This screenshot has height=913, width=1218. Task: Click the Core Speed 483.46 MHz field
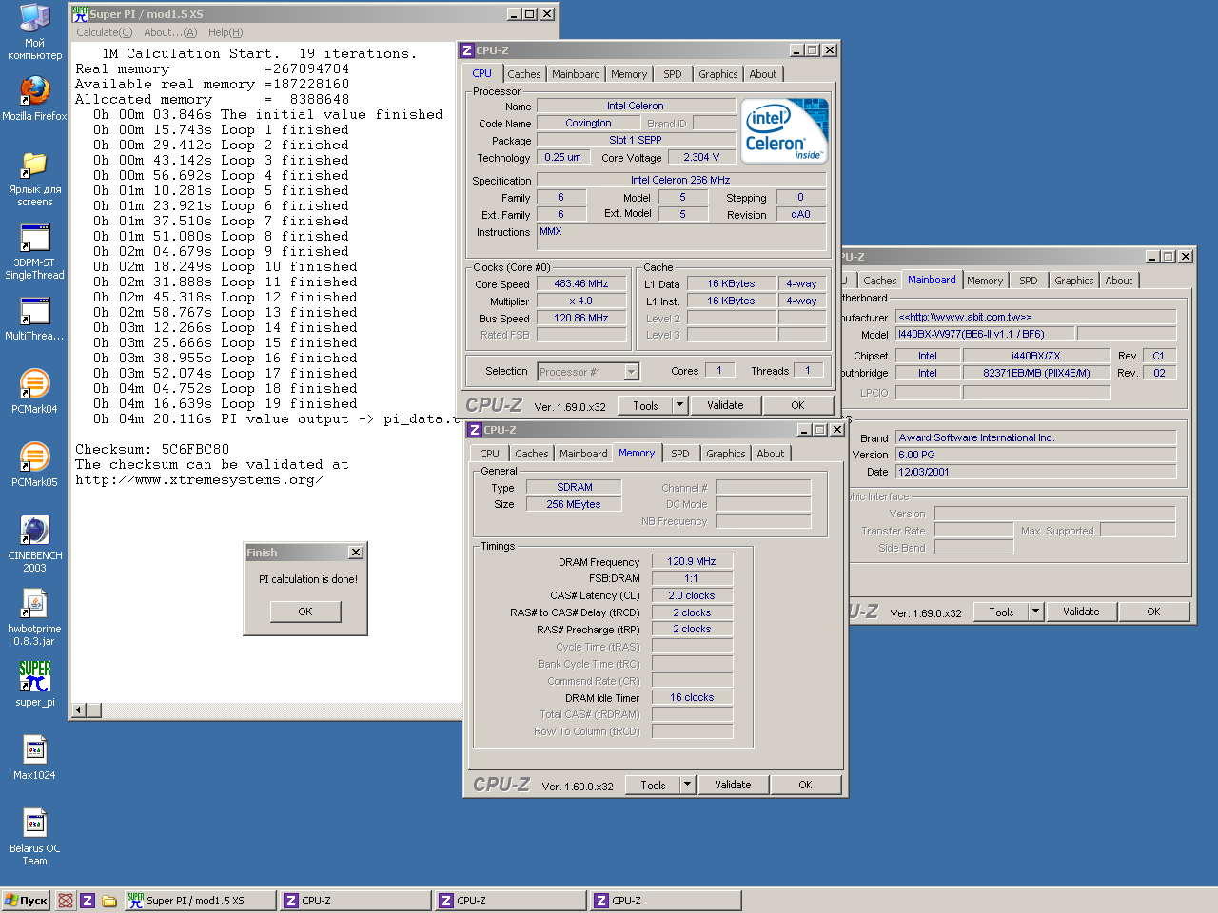tap(581, 283)
